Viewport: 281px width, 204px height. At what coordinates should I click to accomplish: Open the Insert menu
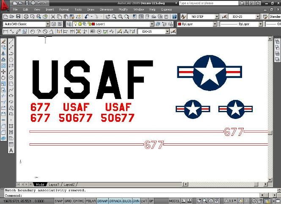[x=50, y=9]
